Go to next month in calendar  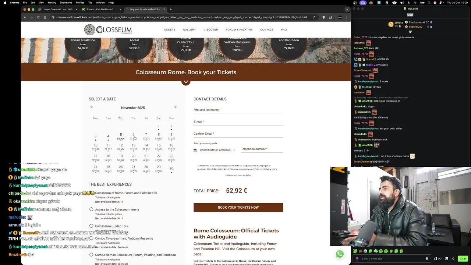point(175,107)
